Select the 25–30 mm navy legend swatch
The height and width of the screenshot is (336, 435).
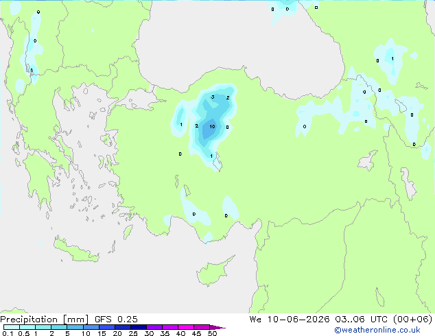click(138, 327)
